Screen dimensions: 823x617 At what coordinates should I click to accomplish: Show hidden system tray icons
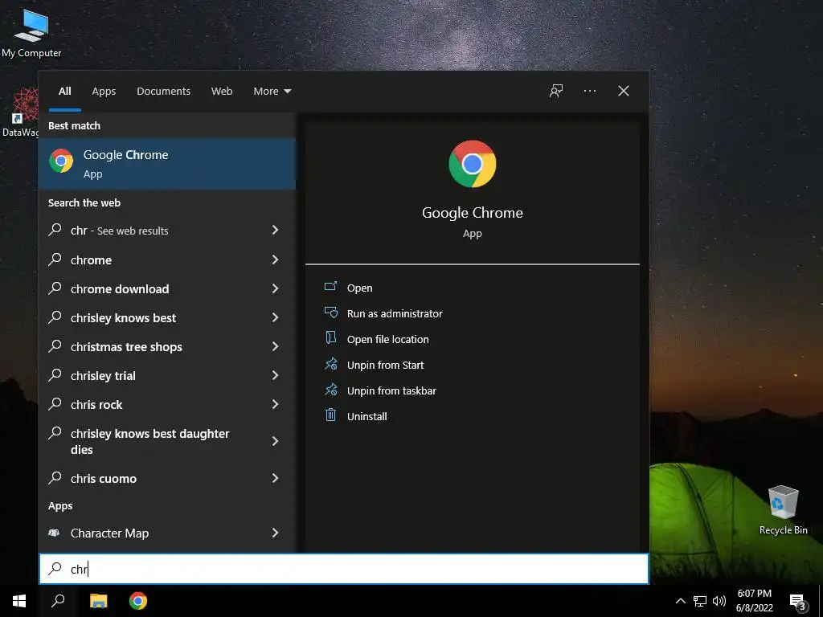(680, 601)
